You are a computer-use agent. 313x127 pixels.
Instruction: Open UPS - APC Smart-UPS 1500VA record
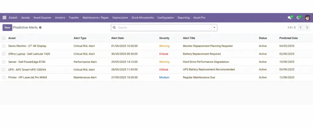click(x=27, y=69)
